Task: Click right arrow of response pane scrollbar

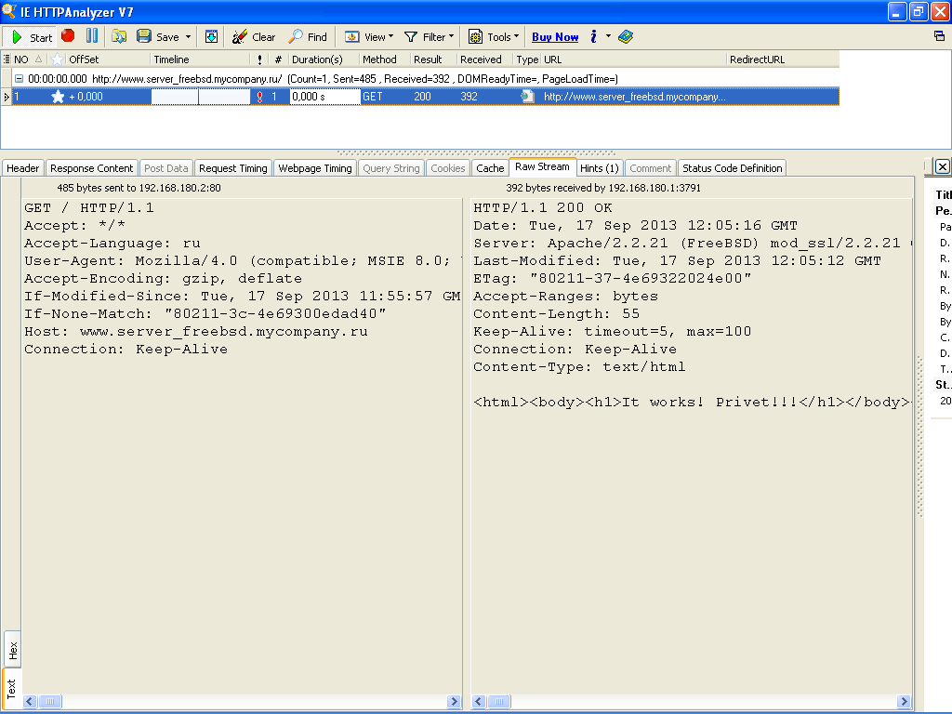Action: (x=904, y=701)
